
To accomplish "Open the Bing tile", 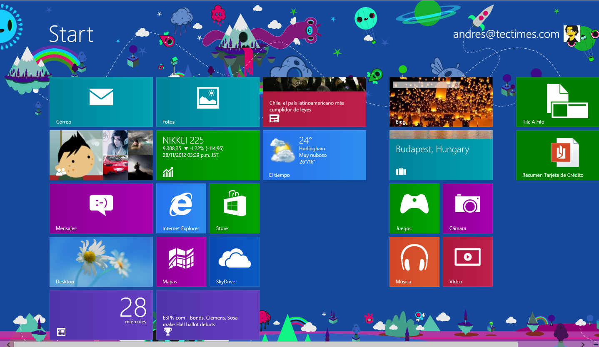I will point(441,102).
